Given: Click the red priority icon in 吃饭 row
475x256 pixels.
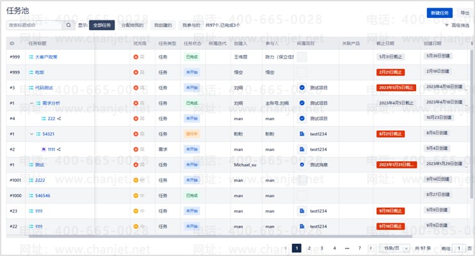Looking at the screenshot, I should 136,72.
